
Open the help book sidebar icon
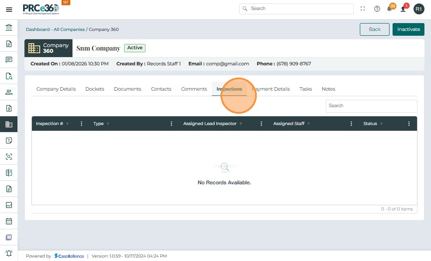point(9,237)
